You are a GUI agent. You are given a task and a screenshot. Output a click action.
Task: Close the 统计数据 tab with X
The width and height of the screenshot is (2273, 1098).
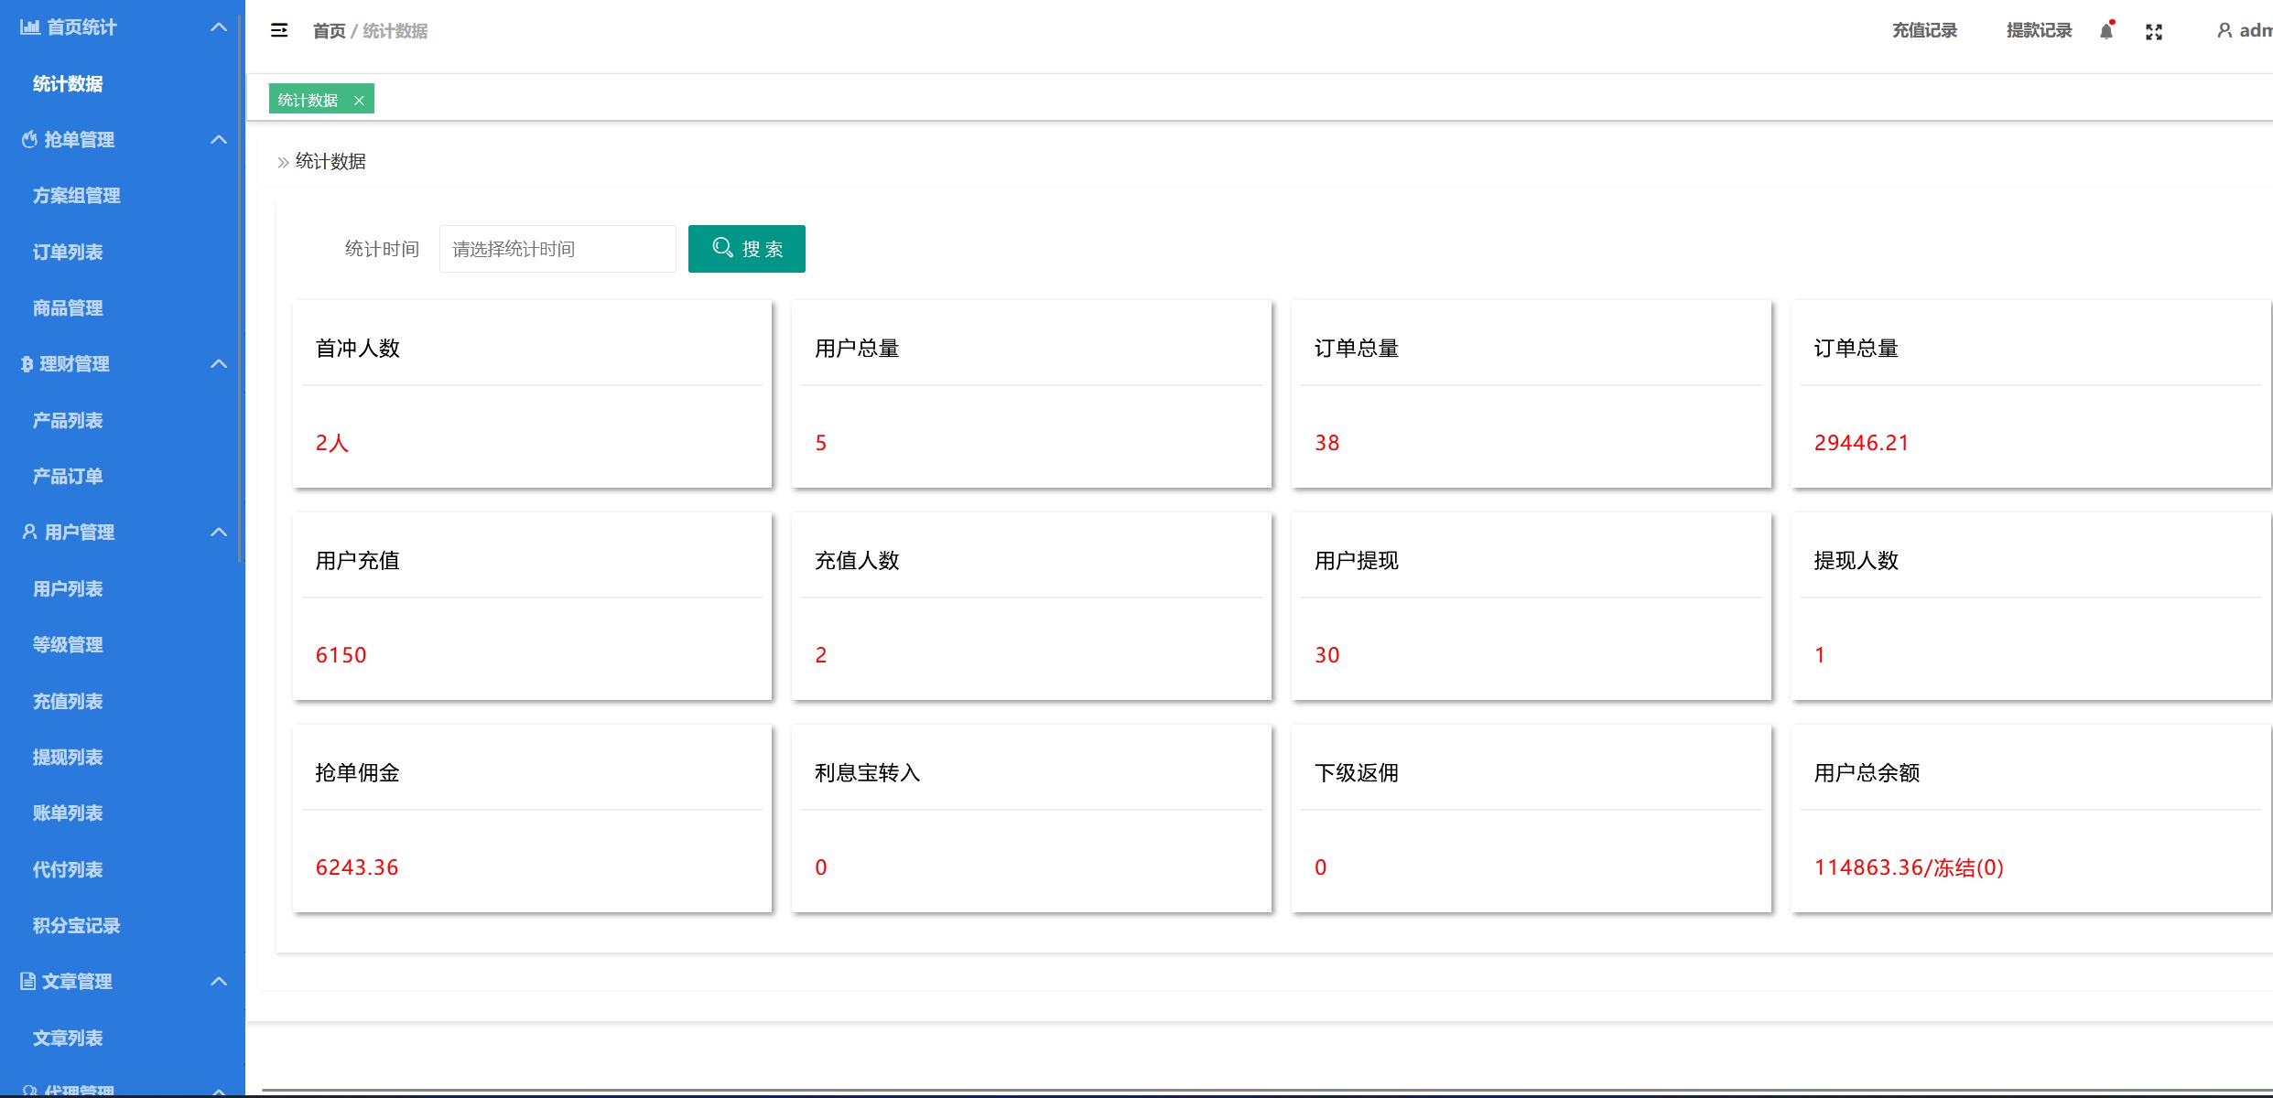[x=359, y=101]
